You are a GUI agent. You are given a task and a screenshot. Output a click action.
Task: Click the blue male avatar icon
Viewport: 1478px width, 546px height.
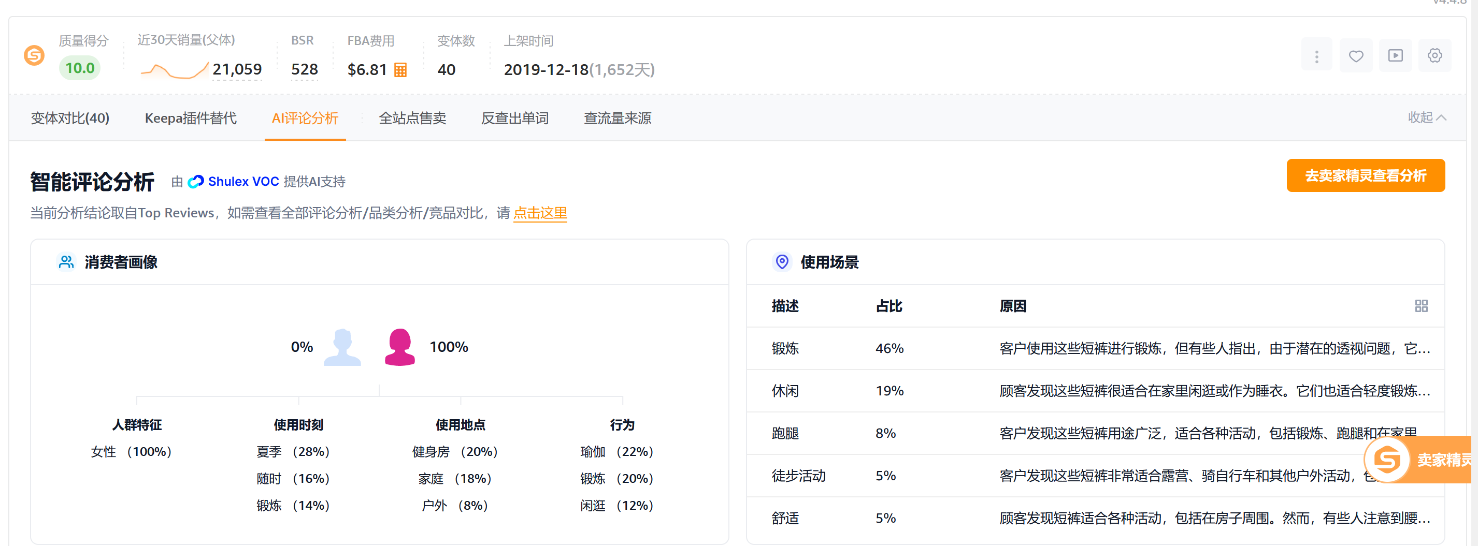coord(342,347)
